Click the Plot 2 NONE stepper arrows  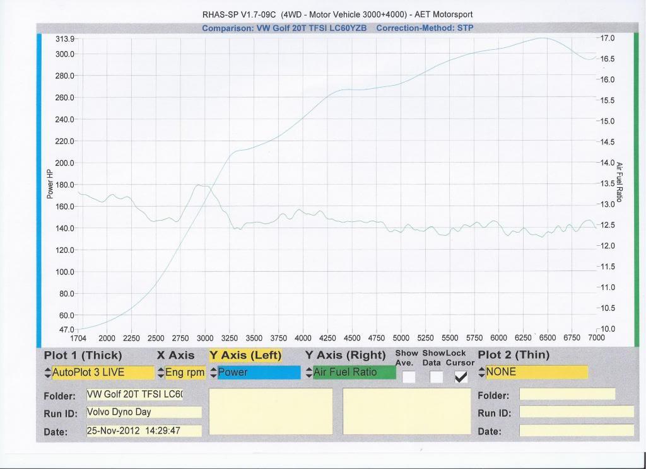point(482,373)
